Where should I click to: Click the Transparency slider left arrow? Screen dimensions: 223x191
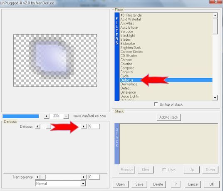click(x=37, y=177)
